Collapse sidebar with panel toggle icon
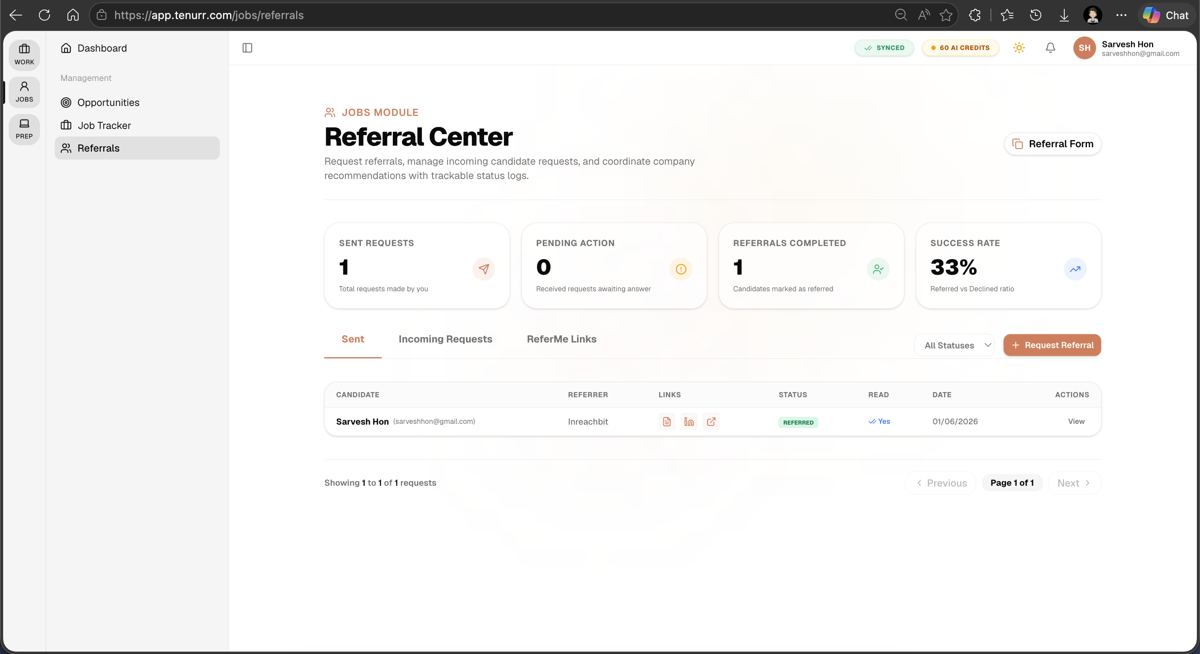The height and width of the screenshot is (654, 1200). 247,48
